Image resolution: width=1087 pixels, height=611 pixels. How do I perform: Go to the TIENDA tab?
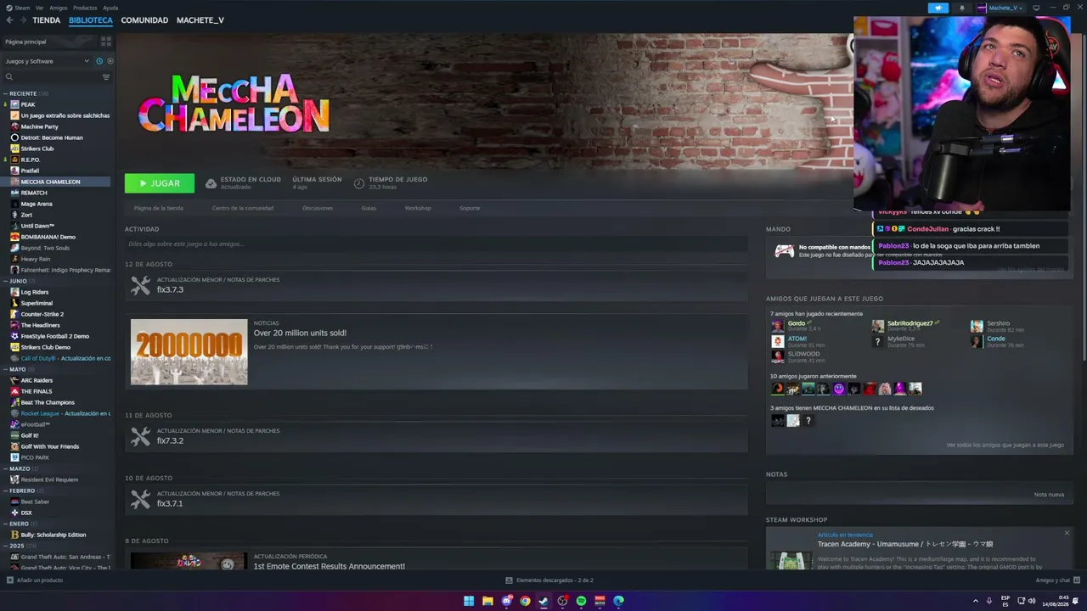coord(47,20)
